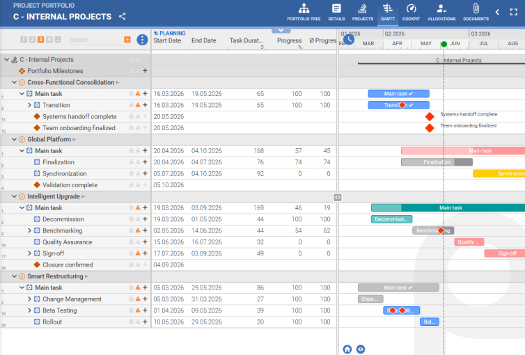The image size is (525, 355).
Task: Click the Start Date column header
Action: point(167,40)
